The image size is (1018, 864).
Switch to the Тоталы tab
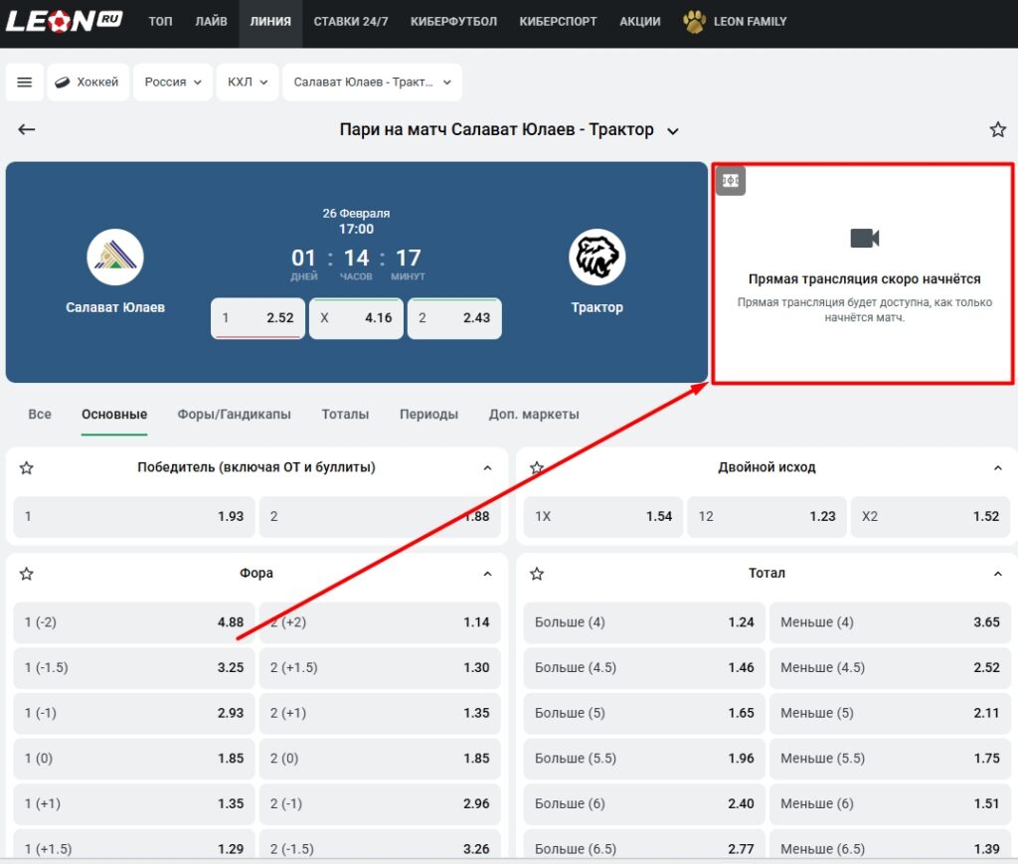[345, 415]
